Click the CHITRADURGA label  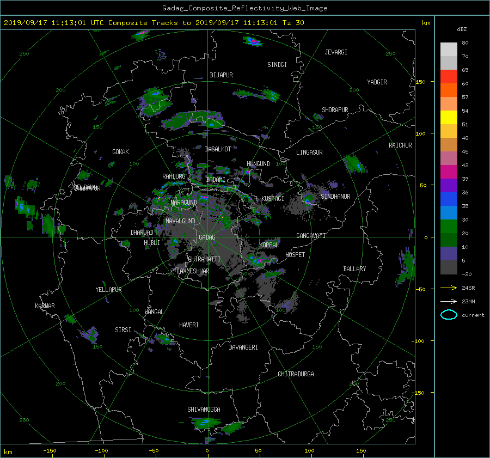pos(296,374)
